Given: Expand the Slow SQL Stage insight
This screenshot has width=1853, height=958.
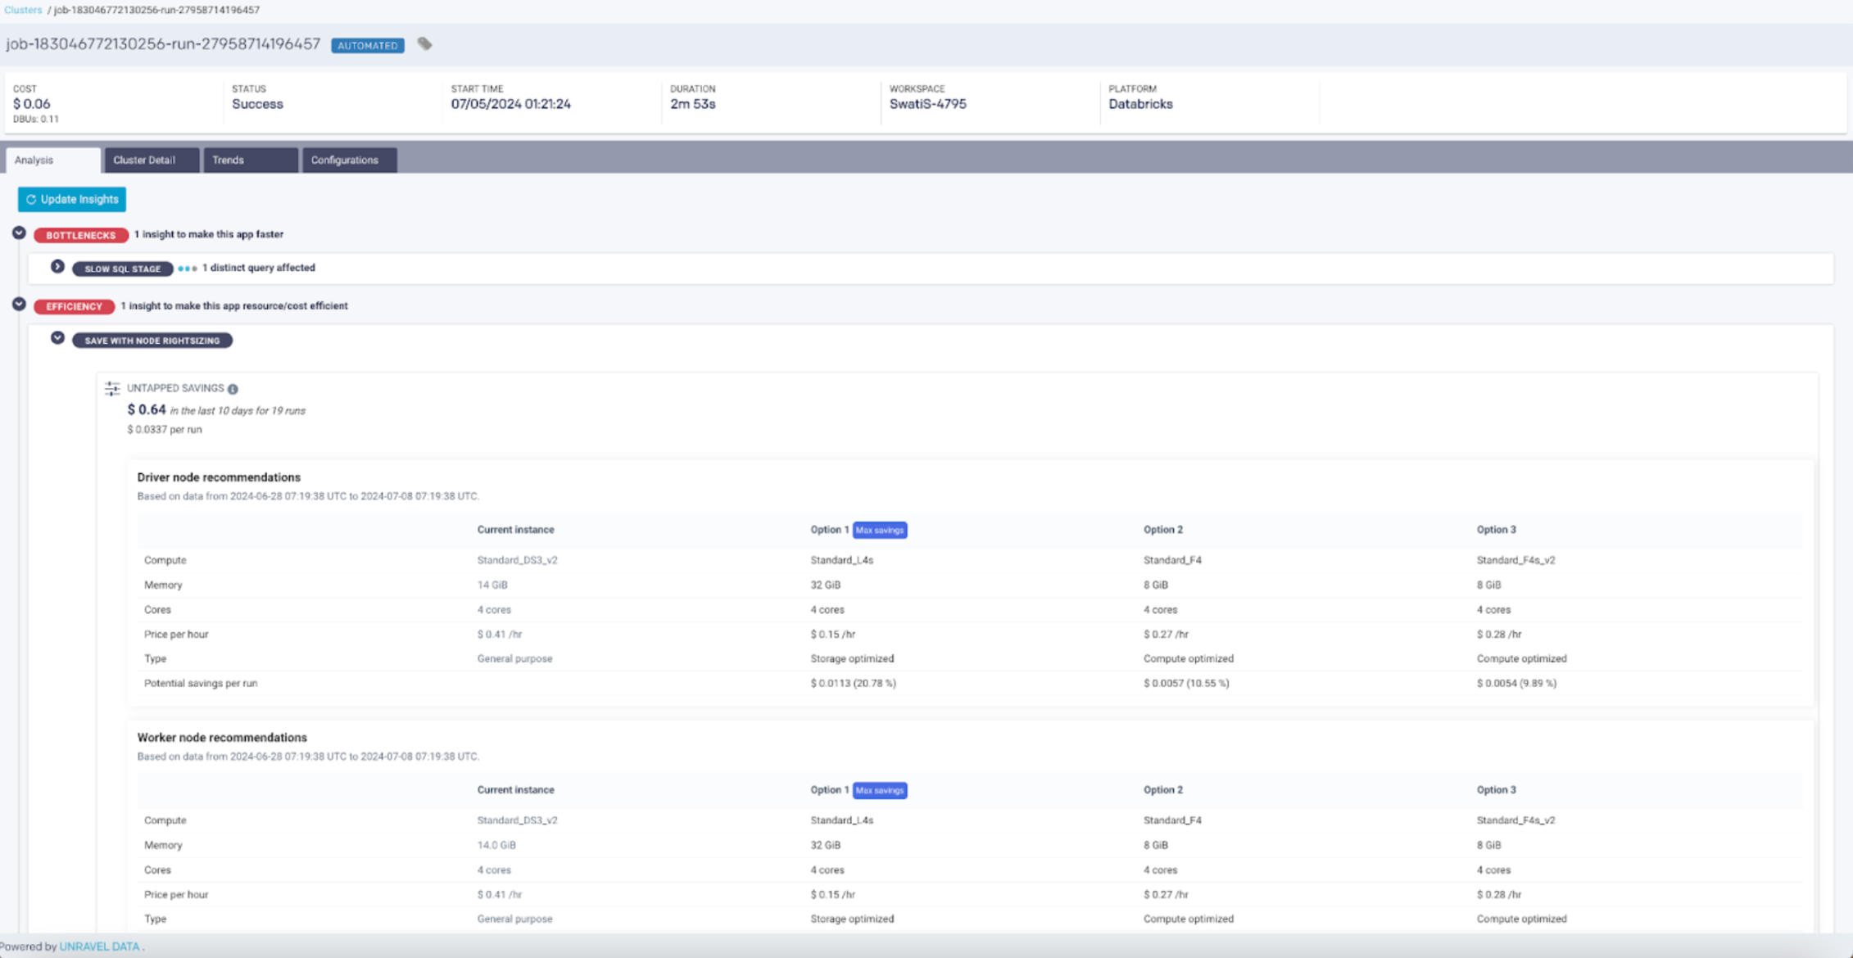Looking at the screenshot, I should 57,267.
